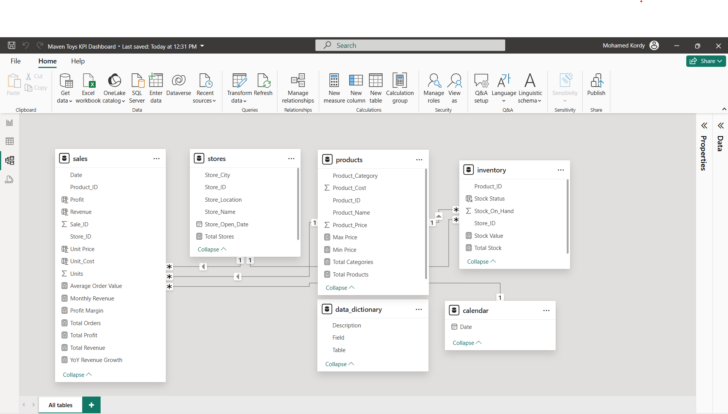Create a New measure
The image size is (728, 414).
(x=334, y=88)
